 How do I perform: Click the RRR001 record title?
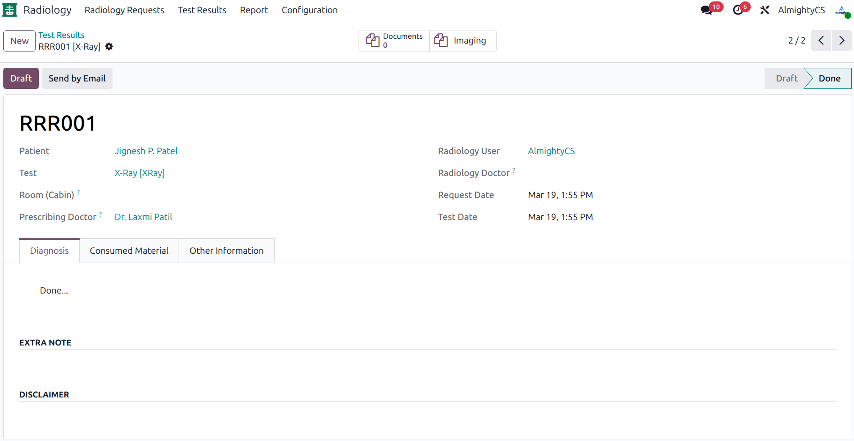pyautogui.click(x=58, y=124)
